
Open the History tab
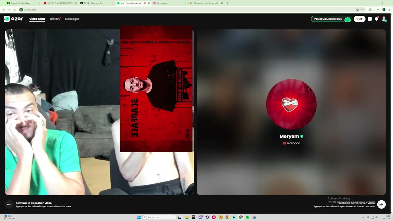point(55,19)
